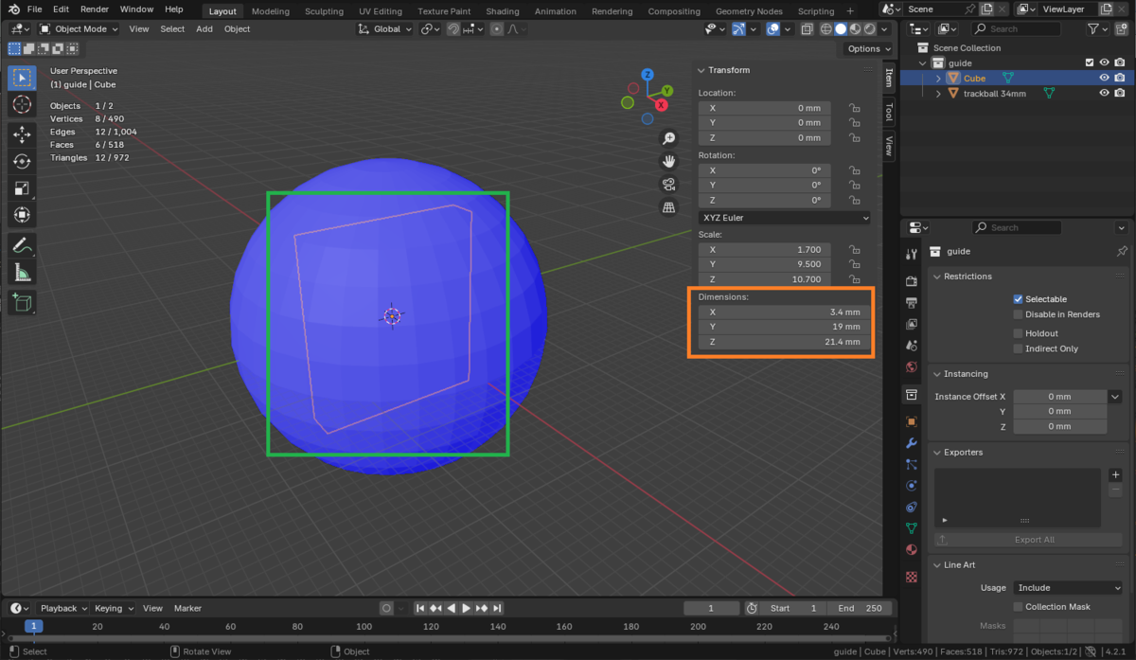1136x660 pixels.
Task: Open the XYZ Euler rotation mode dropdown
Action: (x=785, y=218)
